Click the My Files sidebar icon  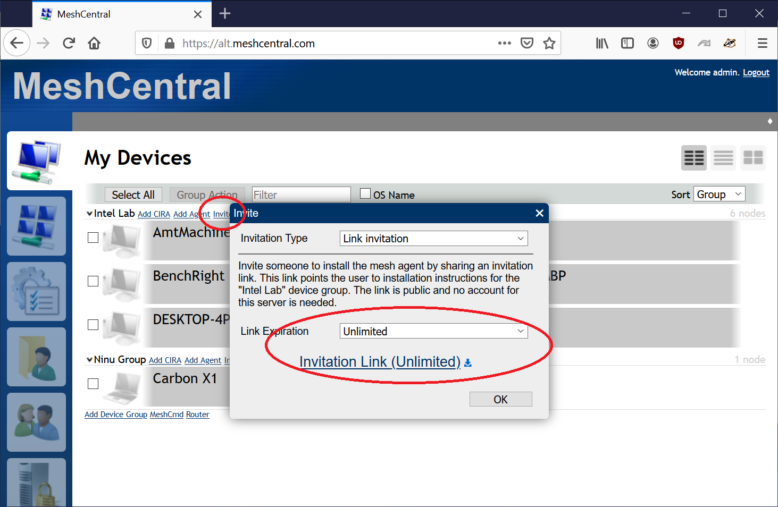[36, 357]
